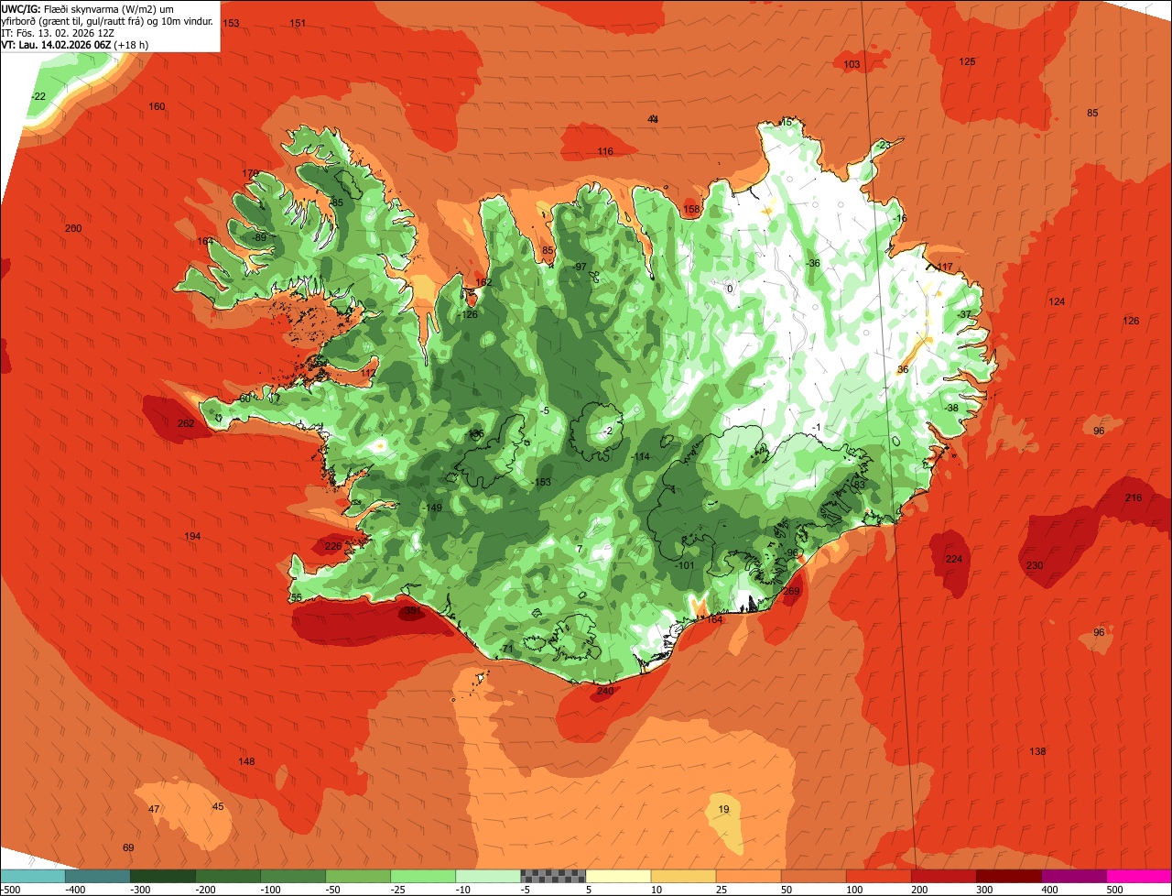The height and width of the screenshot is (896, 1172).
Task: Click the '-114' value in central Iceland
Action: point(640,456)
